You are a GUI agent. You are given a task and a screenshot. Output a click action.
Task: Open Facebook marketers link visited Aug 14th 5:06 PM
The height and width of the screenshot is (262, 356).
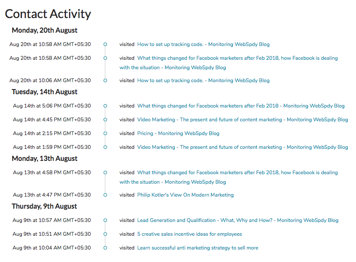tap(241, 106)
